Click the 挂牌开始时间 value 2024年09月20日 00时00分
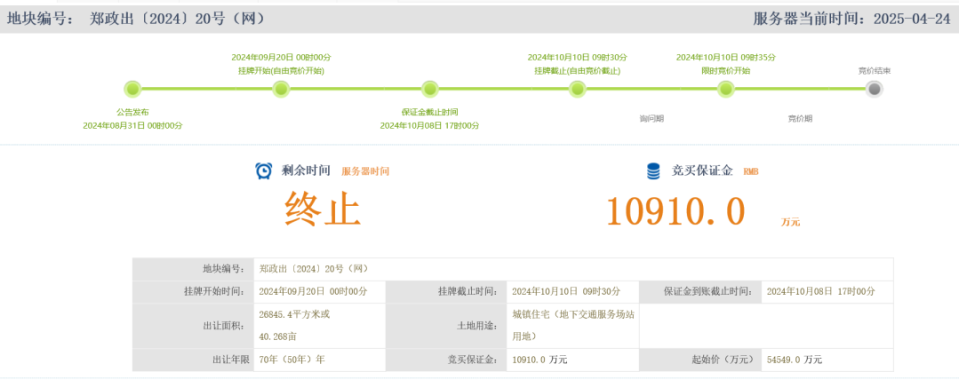The height and width of the screenshot is (380, 959). coord(313,291)
